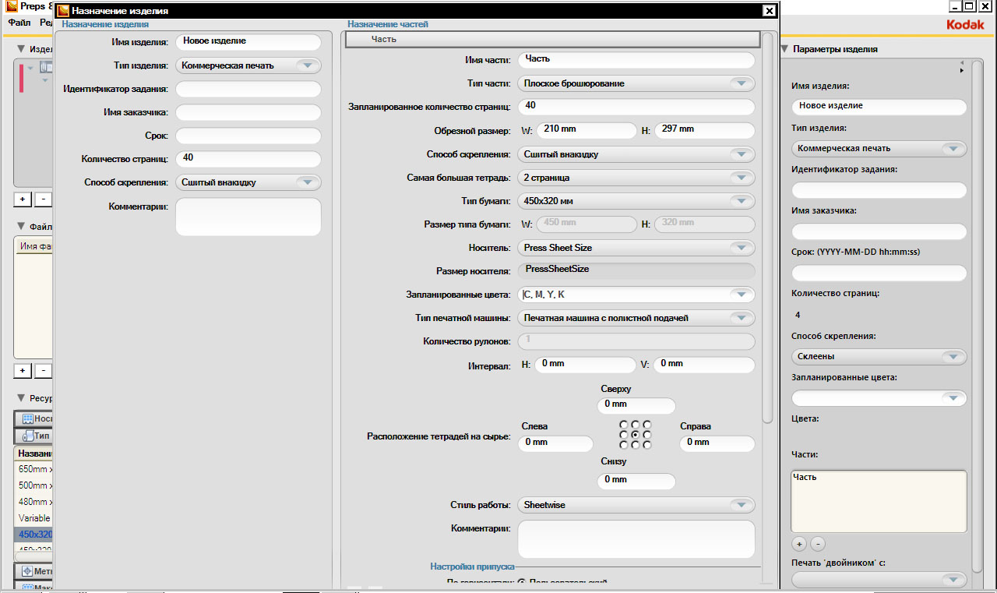This screenshot has width=997, height=593.
Task: Select the bottom-right signature placement radio button
Action: click(646, 445)
